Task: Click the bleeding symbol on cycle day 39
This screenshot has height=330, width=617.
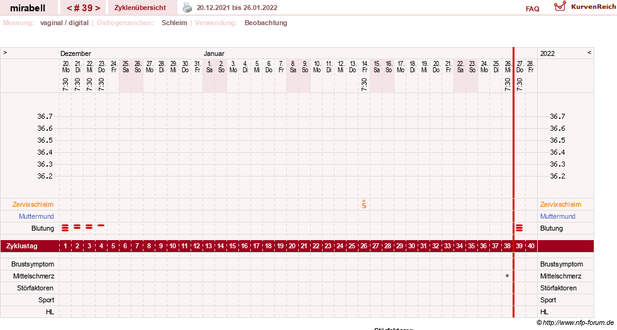Action: [x=519, y=228]
